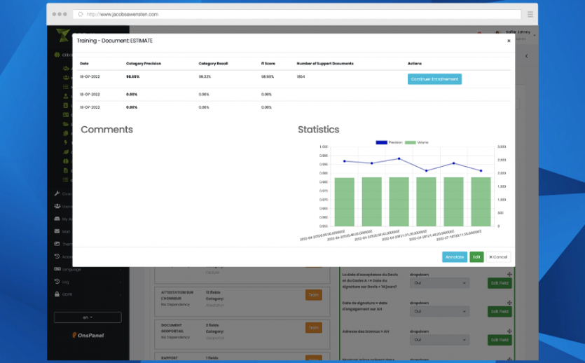Toggle the blue Precision legend swatch
585x363 pixels.
click(381, 142)
